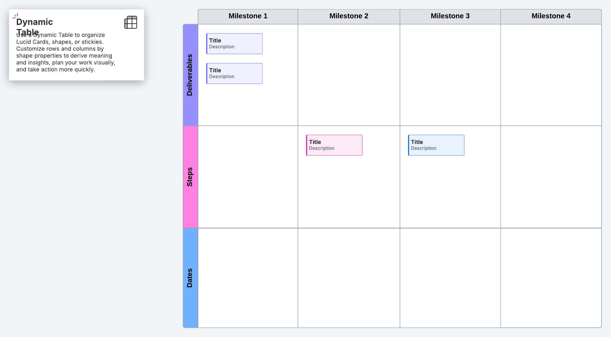The width and height of the screenshot is (611, 337).
Task: Select the second purple card in Deliverables
Action: point(234,73)
